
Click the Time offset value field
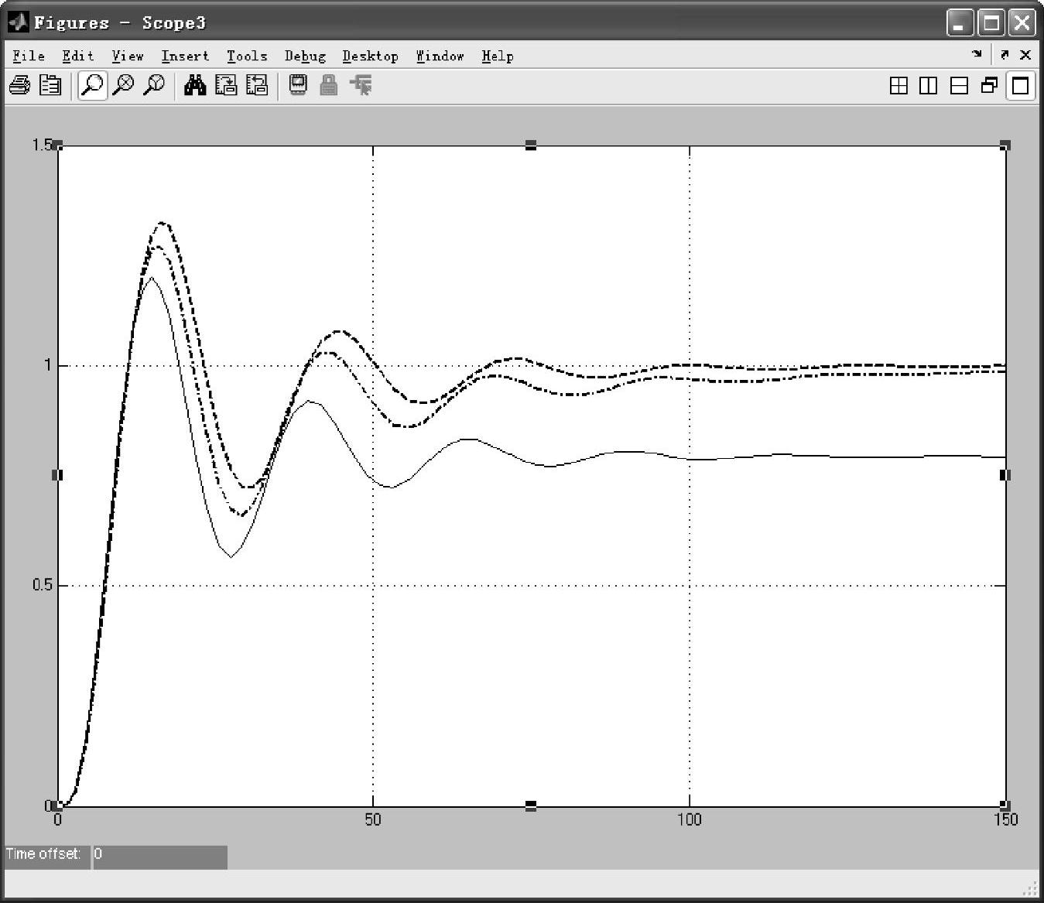[159, 855]
